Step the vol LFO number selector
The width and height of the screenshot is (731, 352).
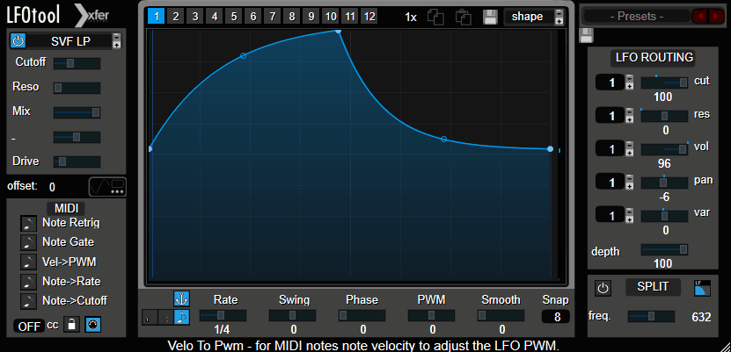click(629, 149)
